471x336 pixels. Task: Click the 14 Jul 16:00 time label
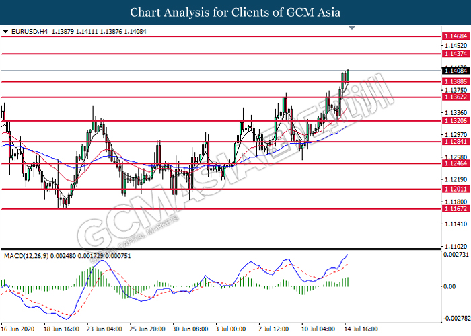(x=361, y=329)
